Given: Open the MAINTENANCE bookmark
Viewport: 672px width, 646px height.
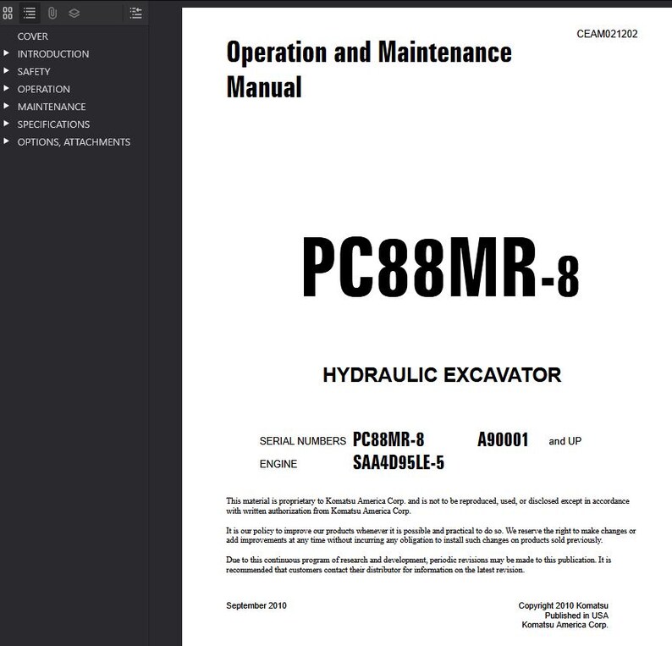Looking at the screenshot, I should [x=52, y=107].
